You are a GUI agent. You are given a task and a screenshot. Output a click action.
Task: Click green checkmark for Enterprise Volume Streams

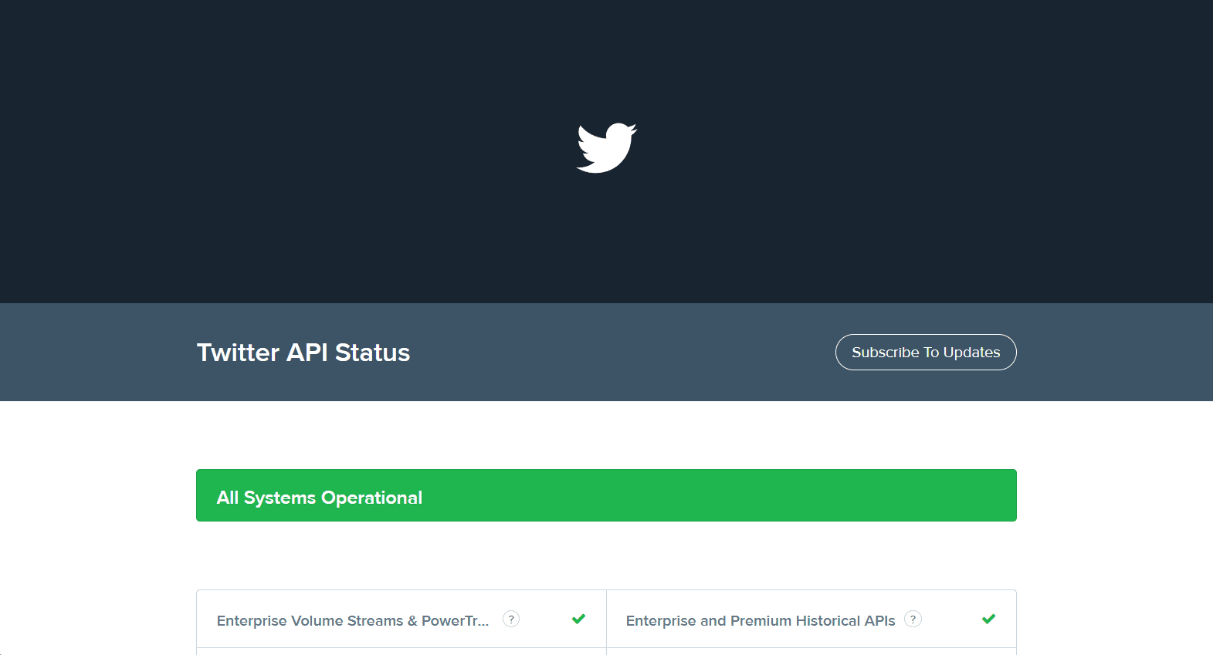(578, 619)
